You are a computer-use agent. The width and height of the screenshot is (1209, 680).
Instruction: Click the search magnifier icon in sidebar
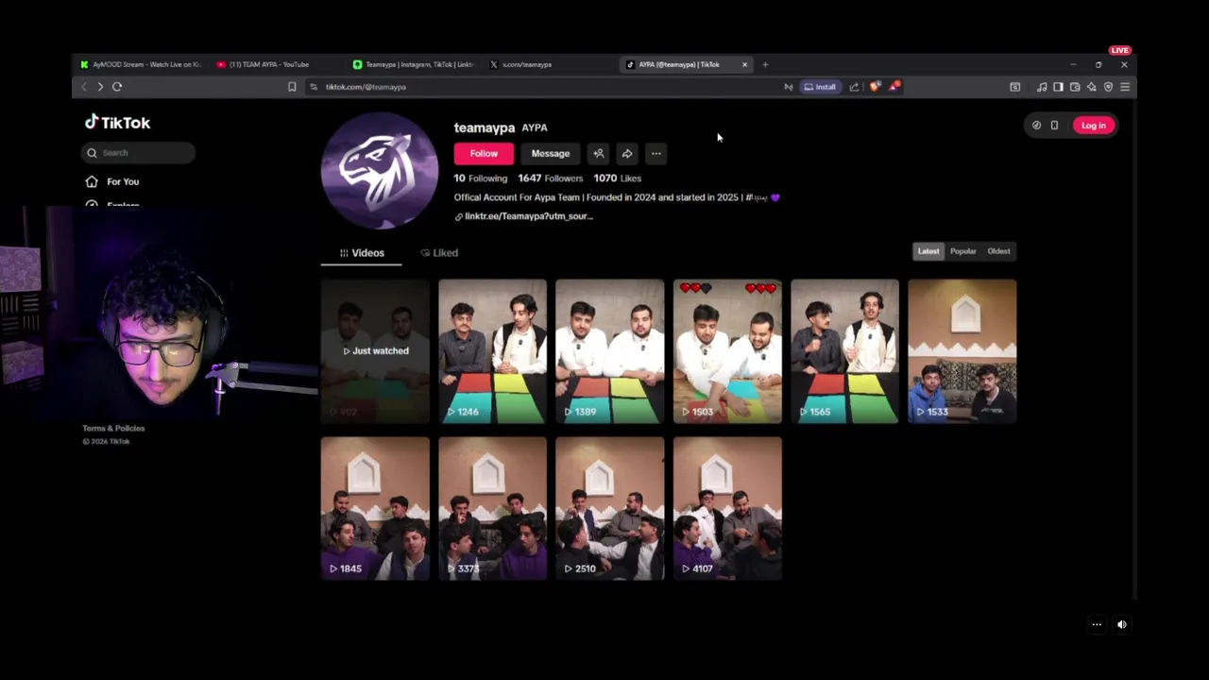tap(92, 153)
